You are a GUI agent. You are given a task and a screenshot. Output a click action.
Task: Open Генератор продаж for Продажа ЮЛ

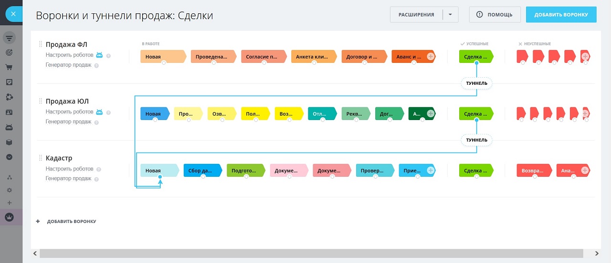(68, 121)
